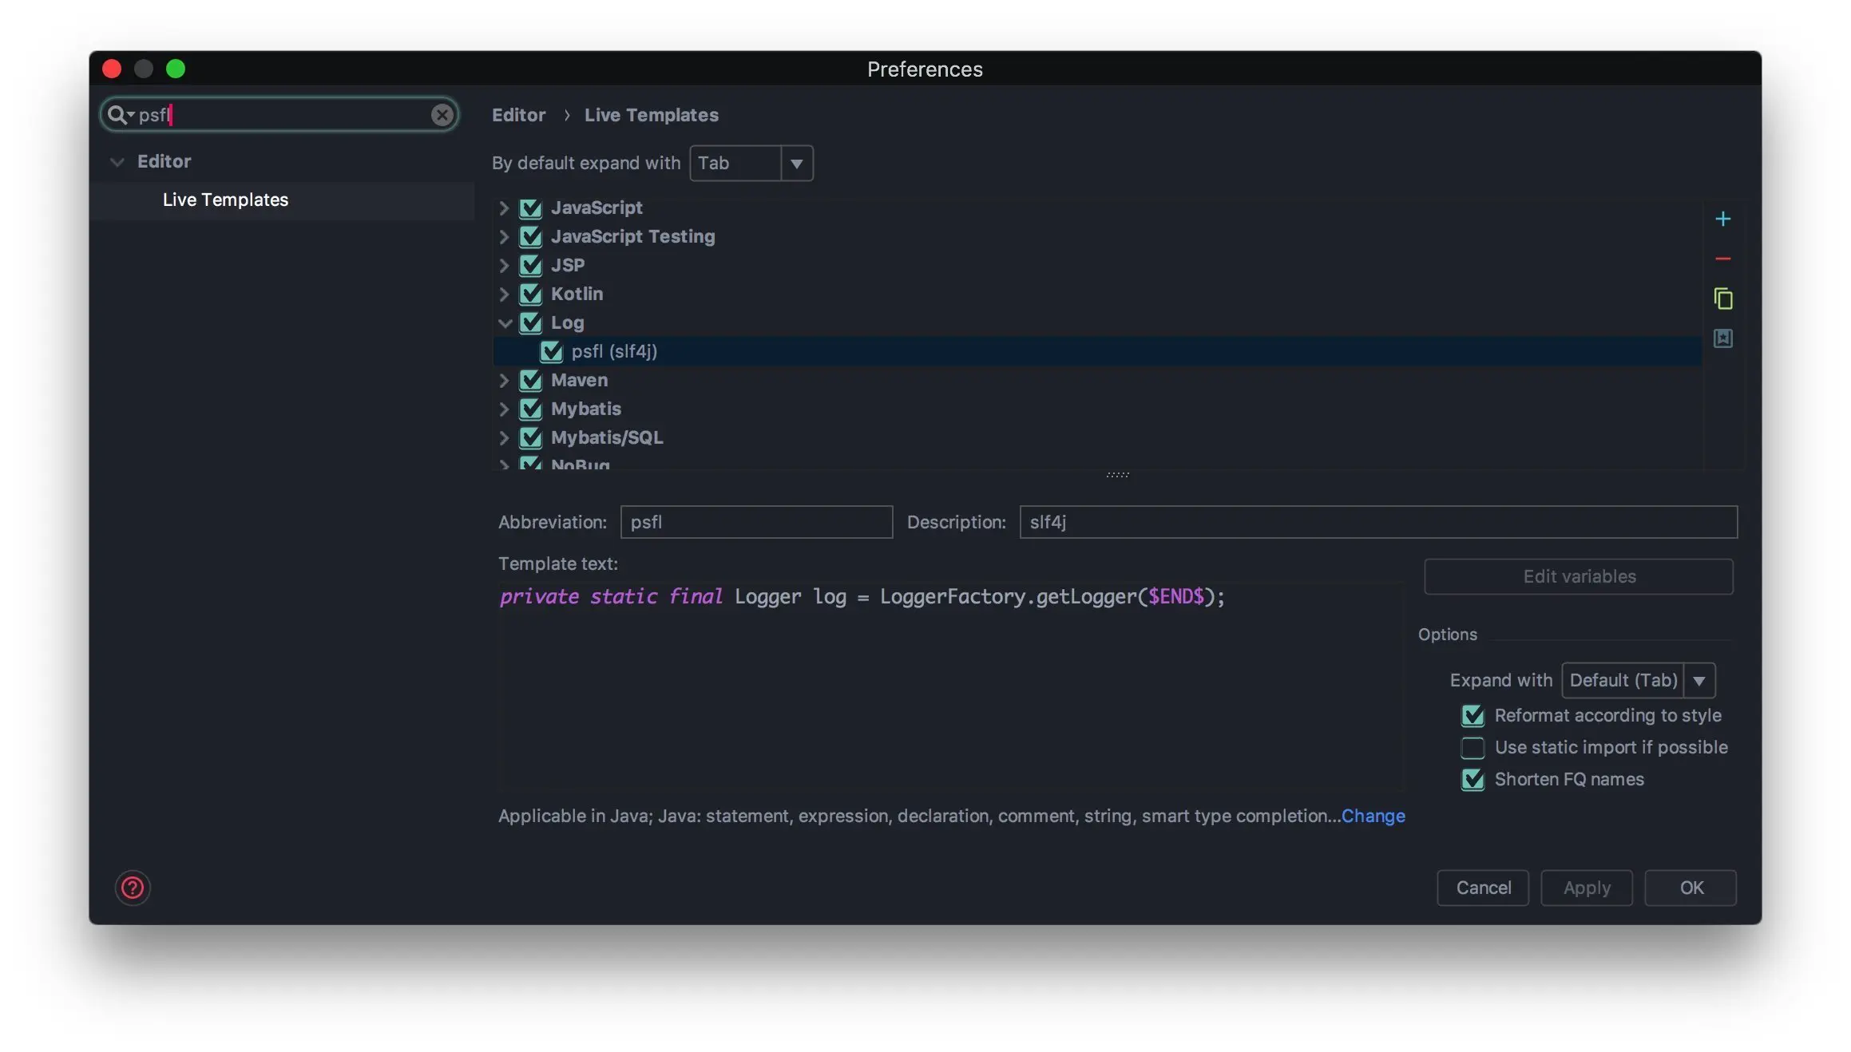Select Live Templates in the sidebar

[x=225, y=200]
